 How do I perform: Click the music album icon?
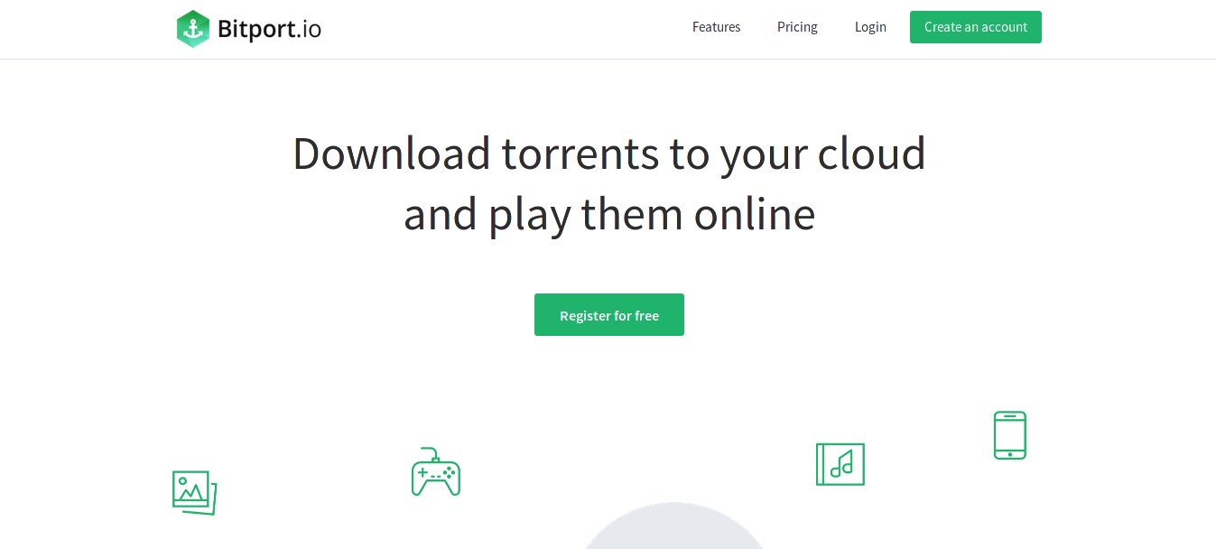[x=840, y=464]
